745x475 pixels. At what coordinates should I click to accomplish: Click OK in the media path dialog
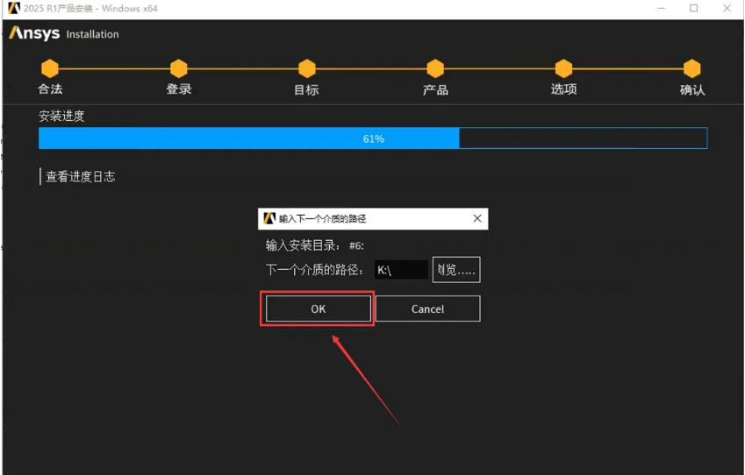click(x=318, y=308)
